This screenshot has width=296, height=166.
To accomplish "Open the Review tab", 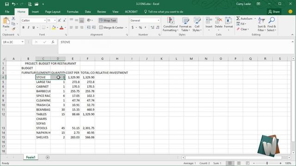I will point(102,12).
